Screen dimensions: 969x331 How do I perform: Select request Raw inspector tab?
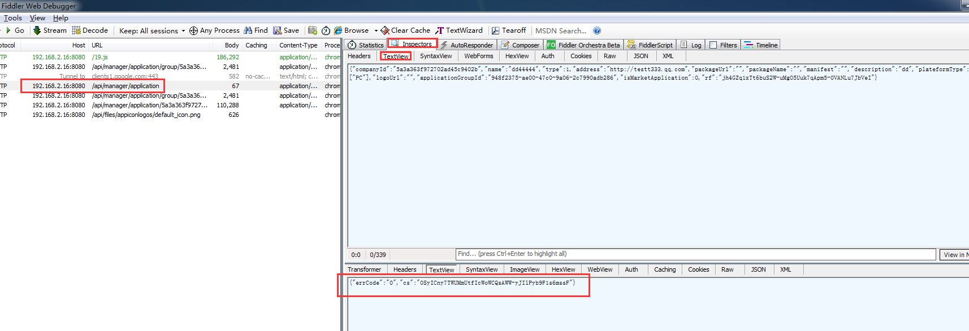(x=609, y=56)
